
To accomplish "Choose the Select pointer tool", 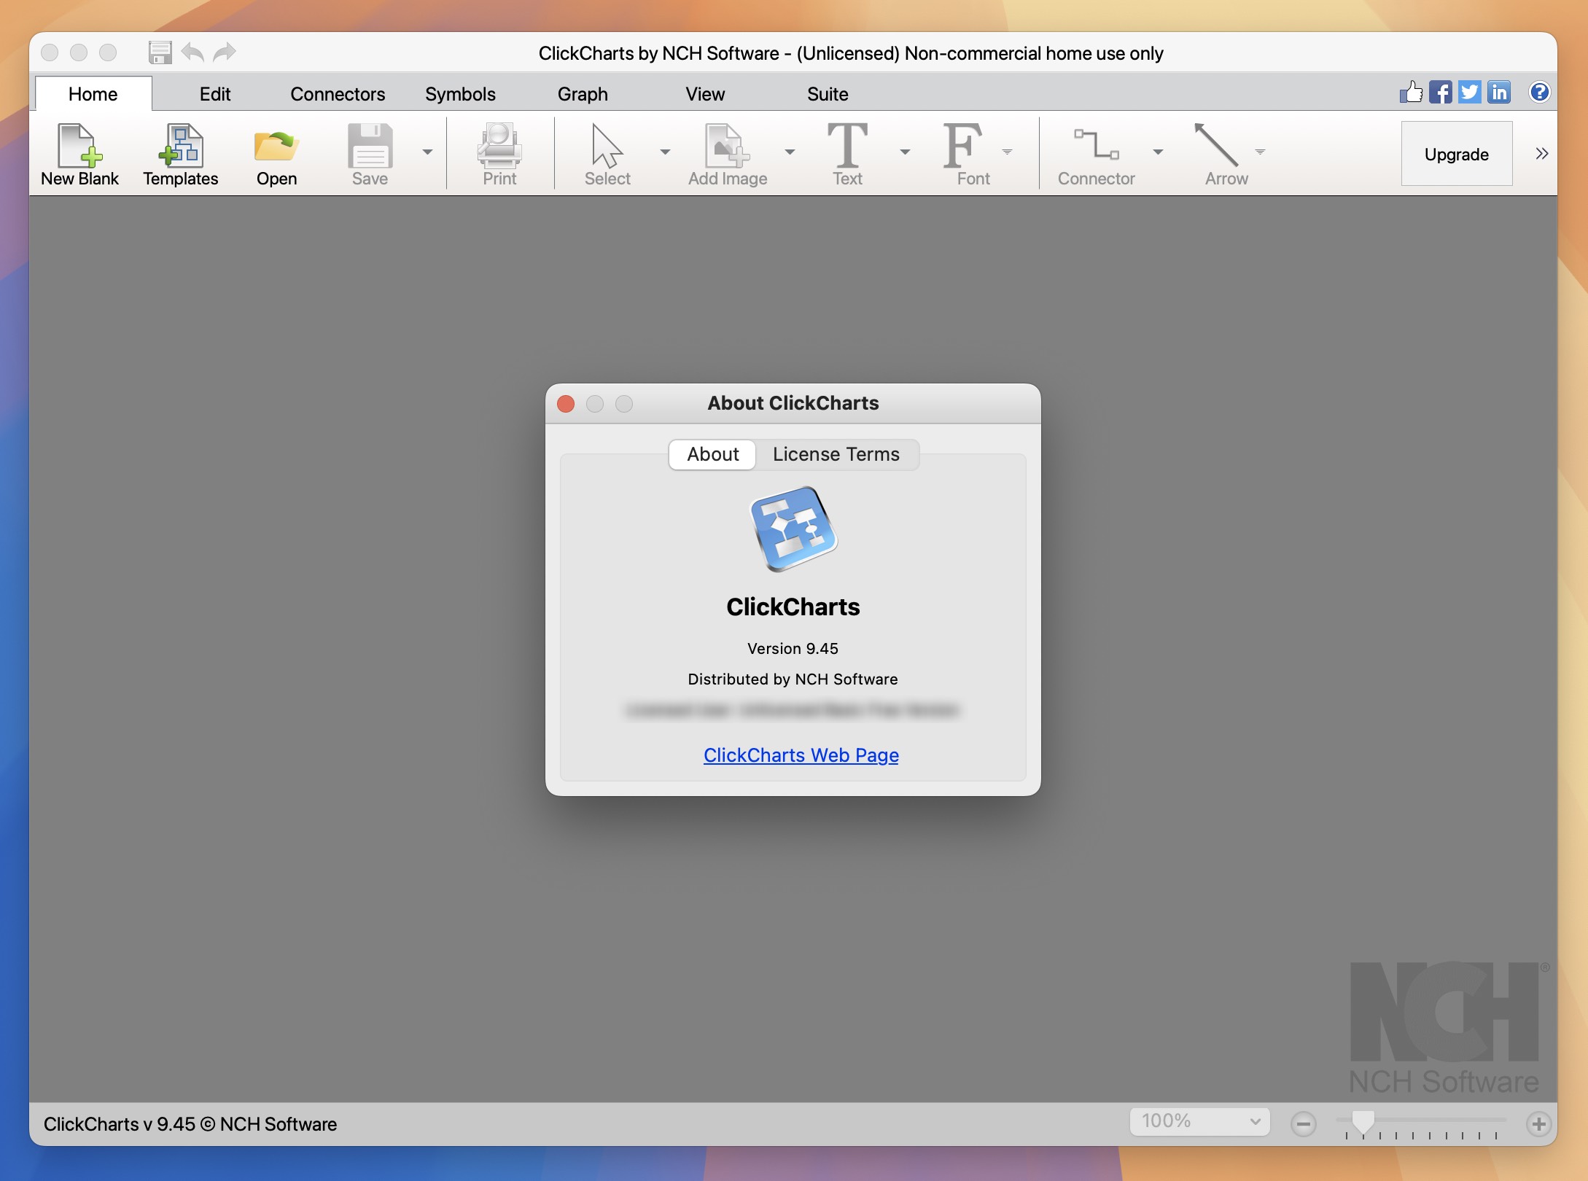I will pos(607,155).
